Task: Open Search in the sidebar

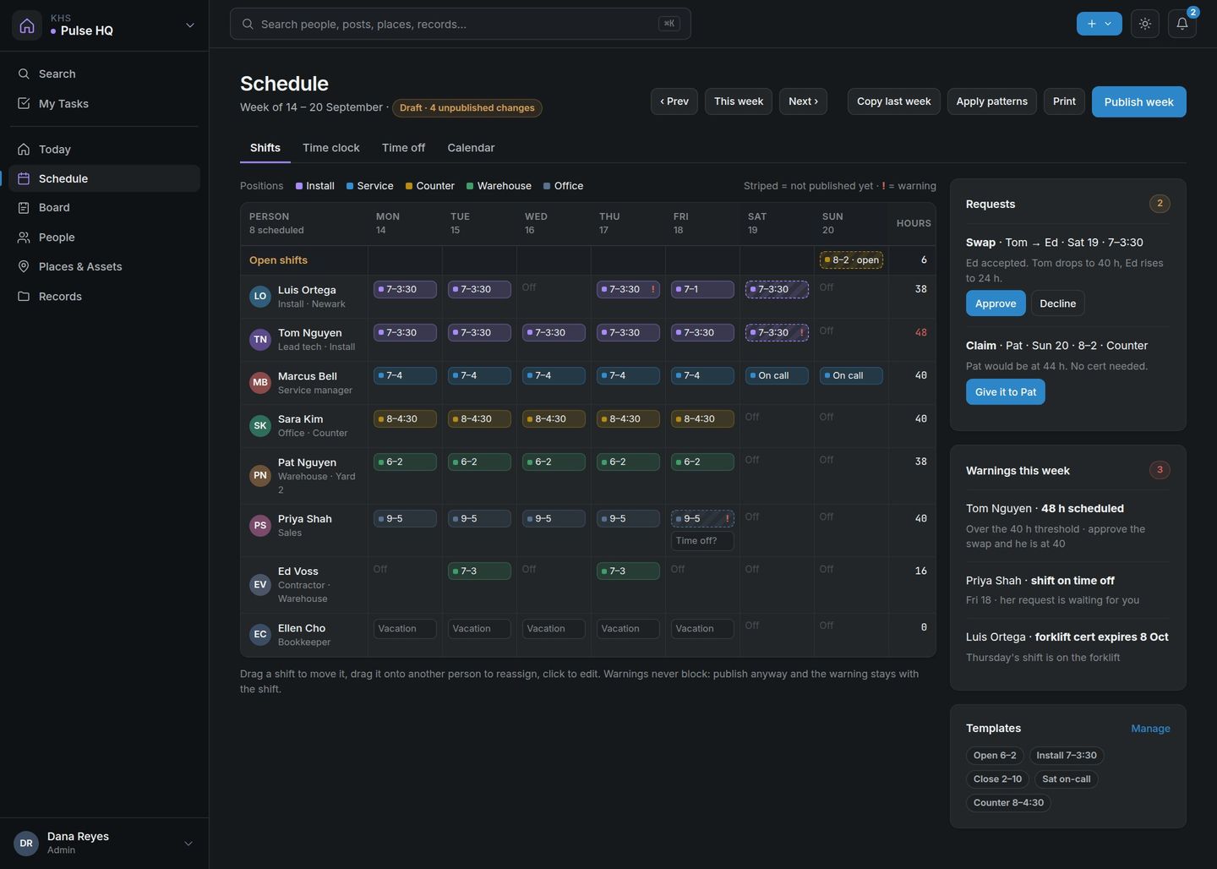Action: coord(105,74)
